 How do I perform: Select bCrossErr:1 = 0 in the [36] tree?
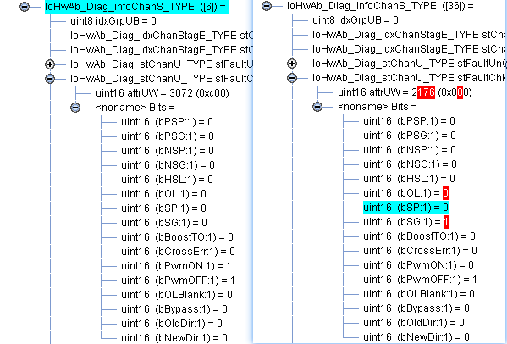(x=420, y=251)
